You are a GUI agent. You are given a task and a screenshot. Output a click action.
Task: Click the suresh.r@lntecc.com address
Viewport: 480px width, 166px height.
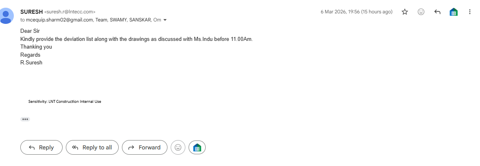pyautogui.click(x=70, y=12)
